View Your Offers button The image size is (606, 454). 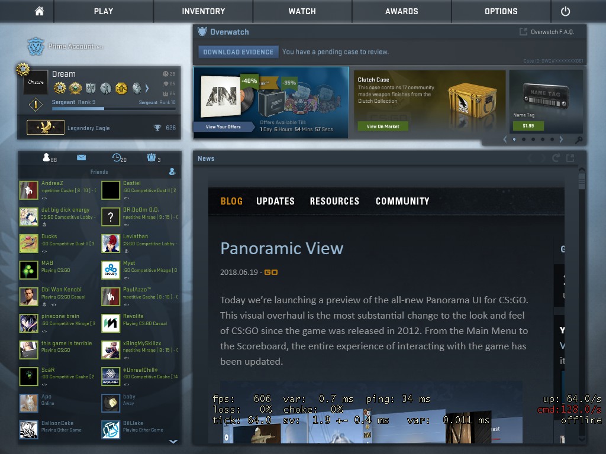223,127
